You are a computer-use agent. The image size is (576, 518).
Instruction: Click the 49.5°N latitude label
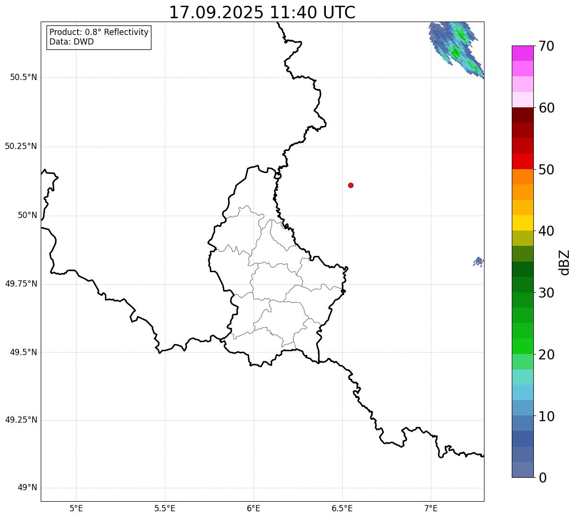coord(23,352)
